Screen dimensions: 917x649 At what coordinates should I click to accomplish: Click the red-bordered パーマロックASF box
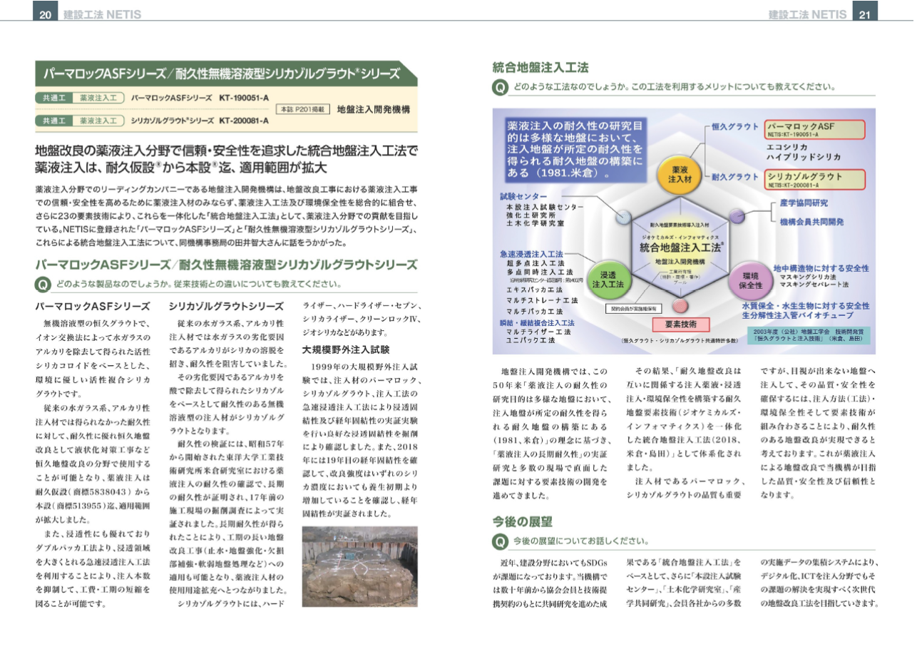coord(814,129)
